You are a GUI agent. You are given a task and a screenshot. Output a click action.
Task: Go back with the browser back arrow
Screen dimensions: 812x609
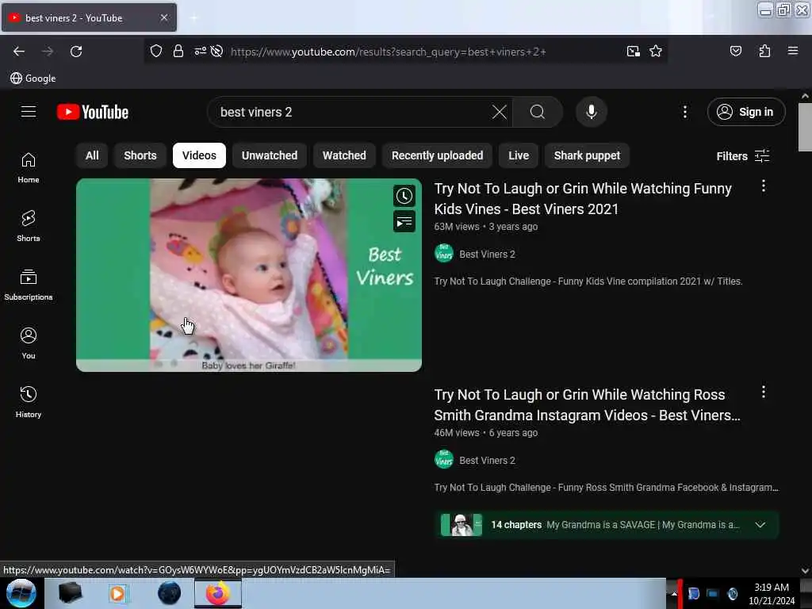(x=19, y=52)
